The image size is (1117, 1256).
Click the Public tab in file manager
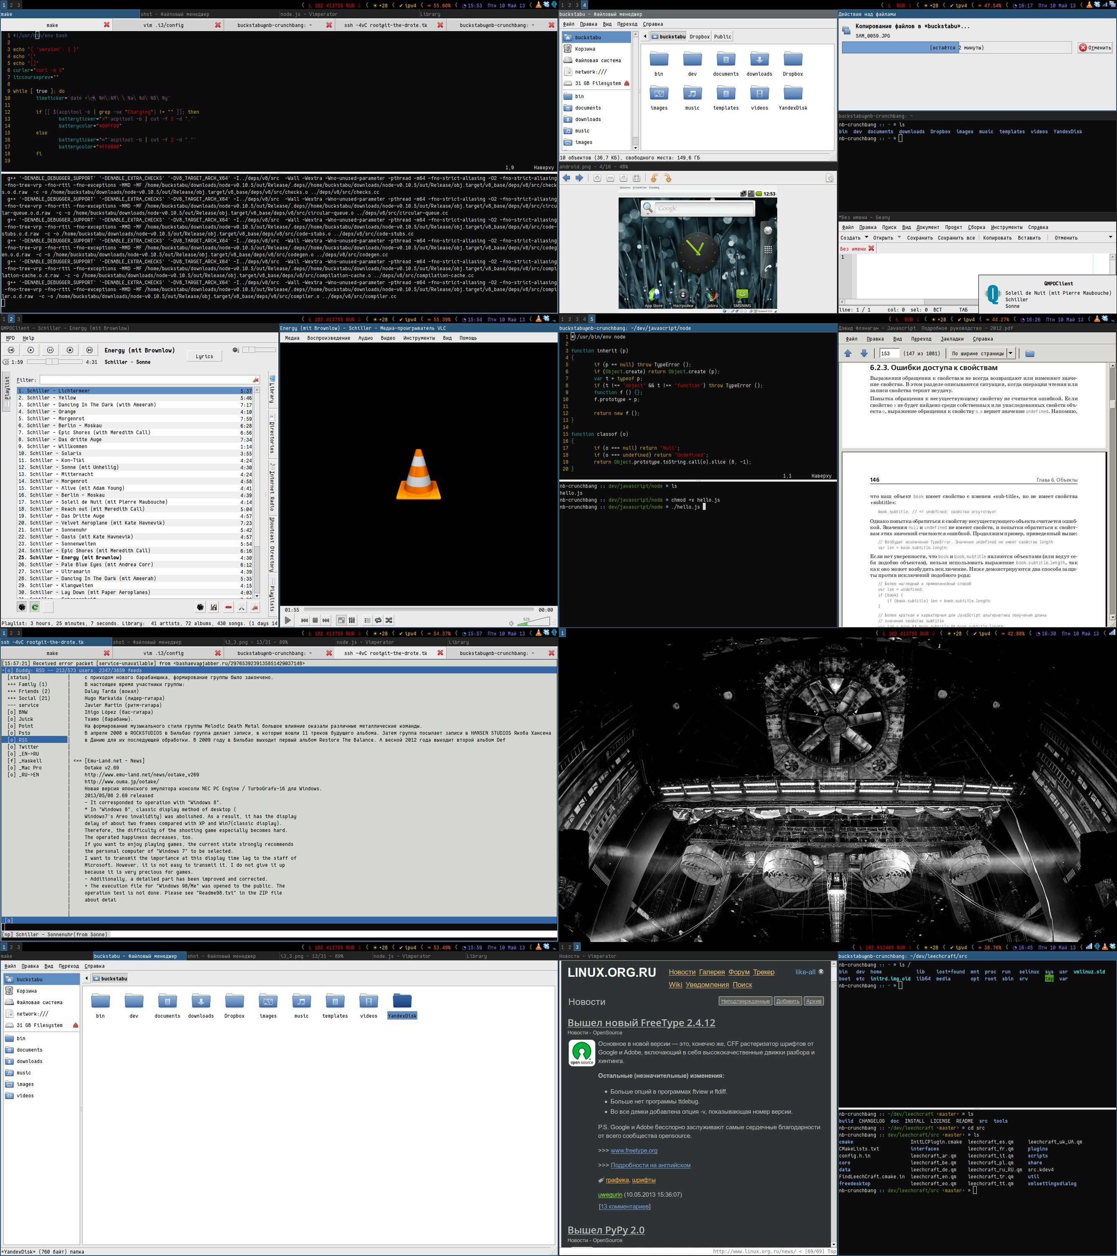click(x=723, y=36)
